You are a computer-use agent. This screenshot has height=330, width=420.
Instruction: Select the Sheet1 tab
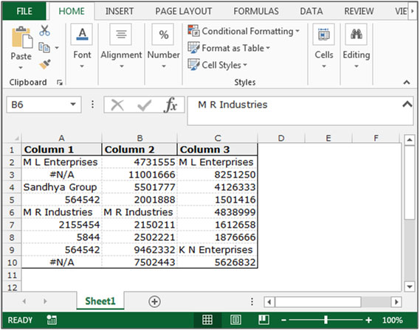point(100,301)
